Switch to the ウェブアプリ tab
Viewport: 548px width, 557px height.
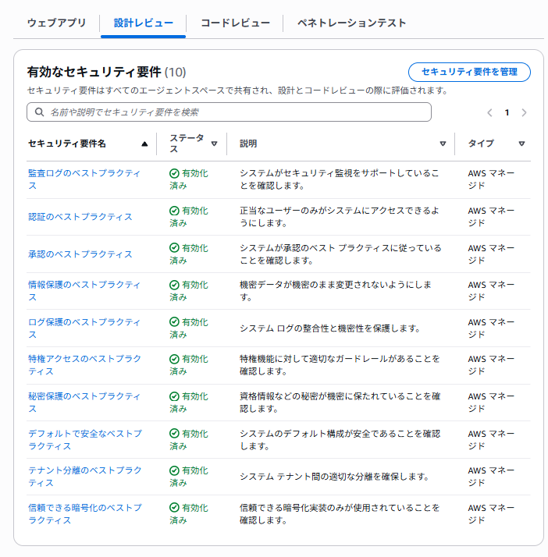tap(56, 23)
